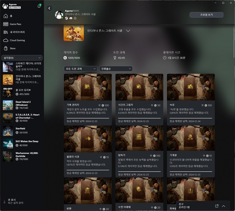Open the notifications bell icon

coord(39,6)
